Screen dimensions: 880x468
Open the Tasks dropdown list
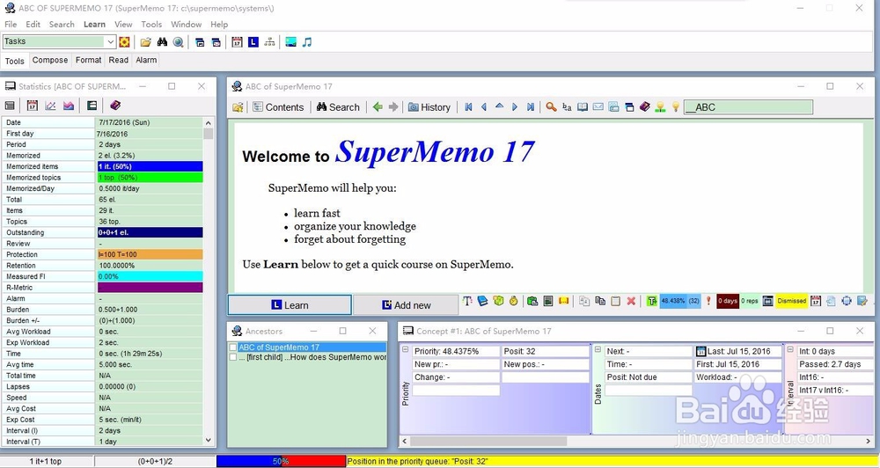click(x=110, y=41)
